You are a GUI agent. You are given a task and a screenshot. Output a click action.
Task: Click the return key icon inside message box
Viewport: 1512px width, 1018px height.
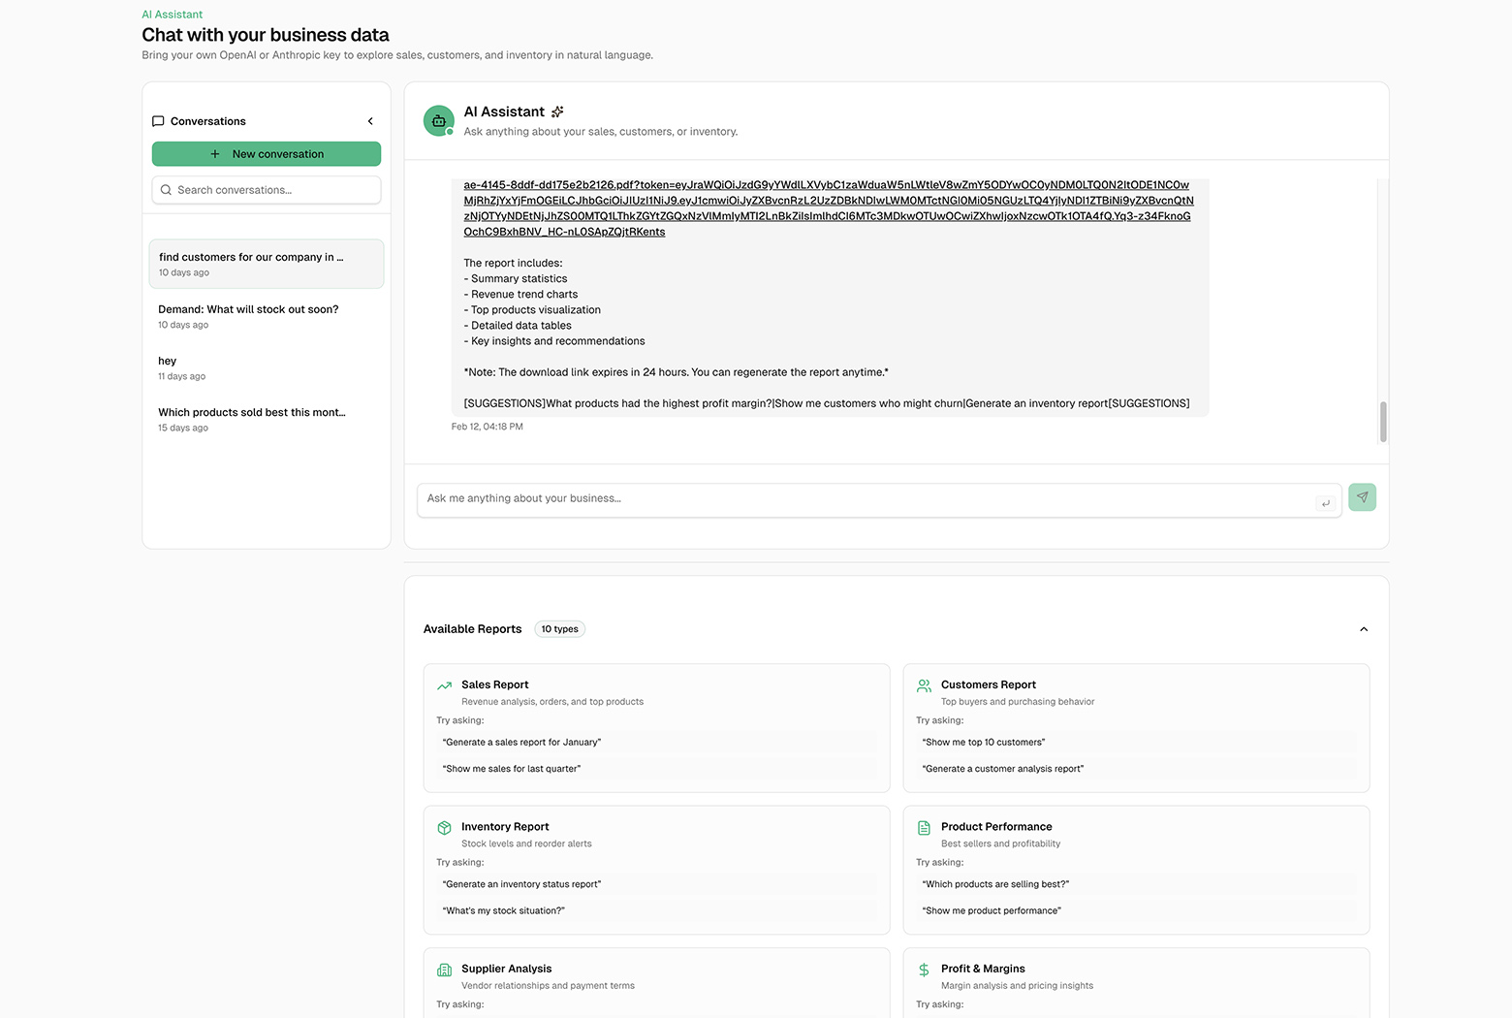(1326, 503)
